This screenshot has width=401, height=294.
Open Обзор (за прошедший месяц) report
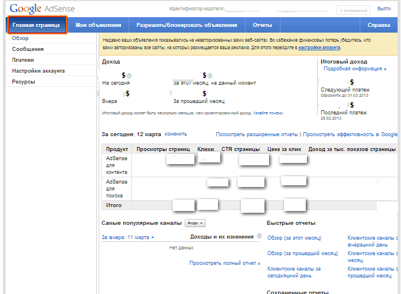coord(302,253)
